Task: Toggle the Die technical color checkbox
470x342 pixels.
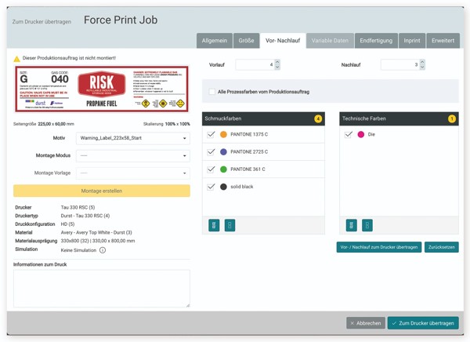Action: click(x=349, y=135)
